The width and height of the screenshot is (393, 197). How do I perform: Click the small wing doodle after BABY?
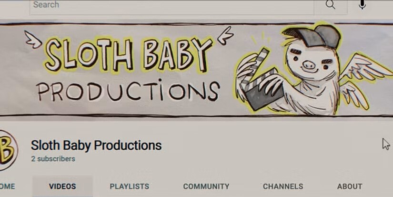tap(225, 35)
